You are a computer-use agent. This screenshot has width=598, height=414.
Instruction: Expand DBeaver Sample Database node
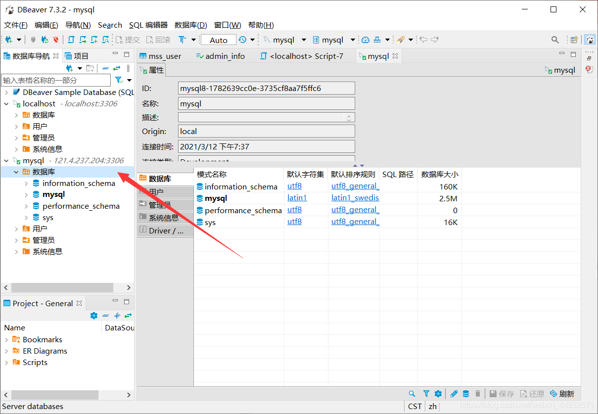pos(6,92)
